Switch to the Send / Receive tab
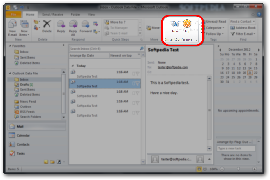 click(52, 15)
